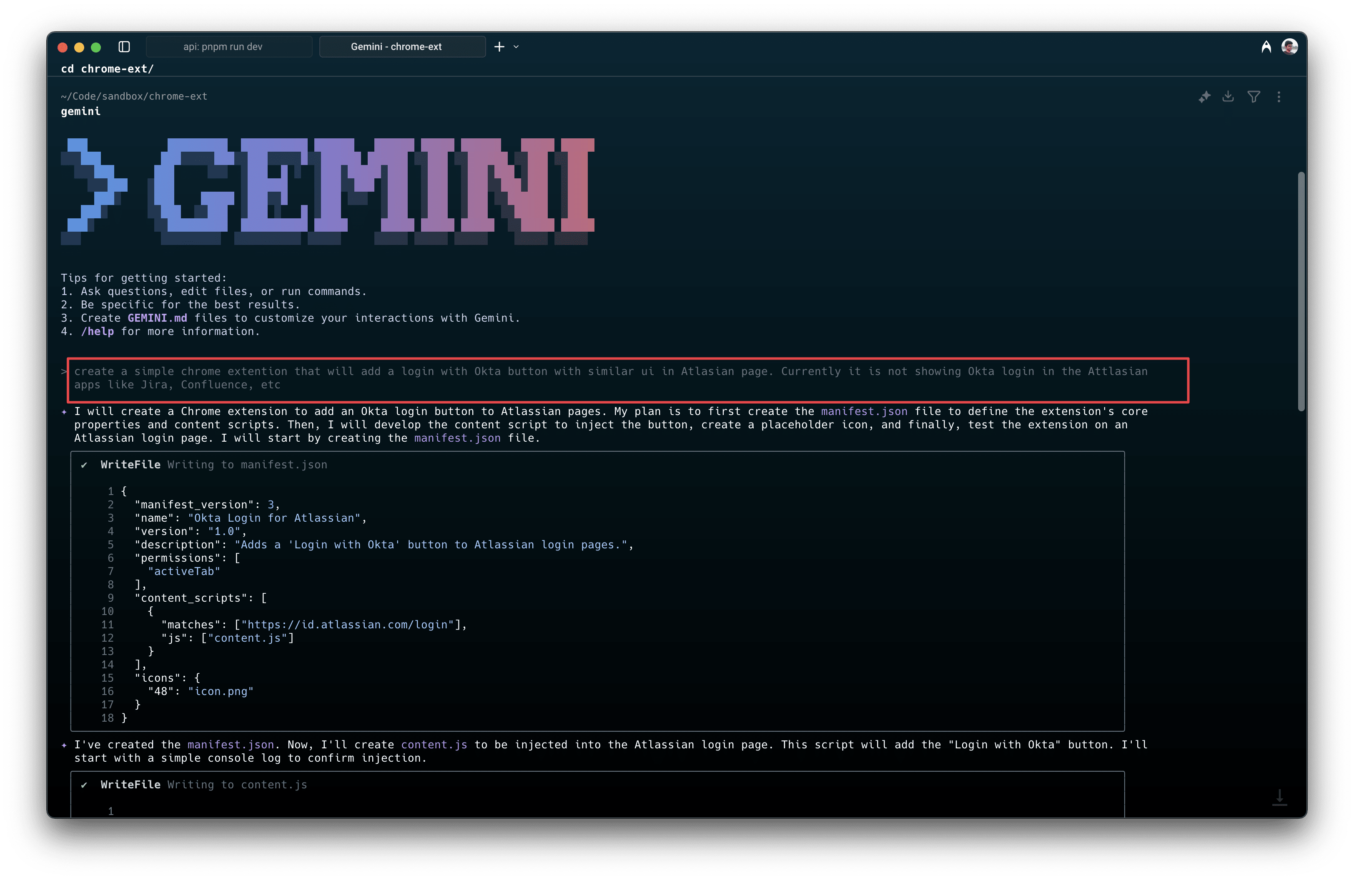Click 'Tips for getting started:' heading
1354x880 pixels.
144,278
